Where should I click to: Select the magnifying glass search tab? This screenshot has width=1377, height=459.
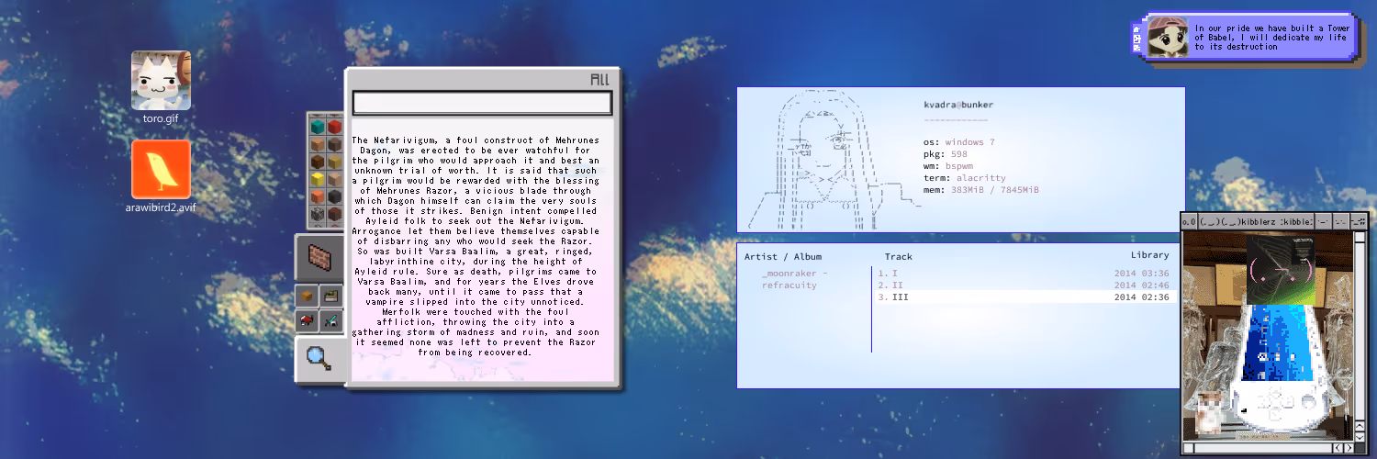[319, 358]
